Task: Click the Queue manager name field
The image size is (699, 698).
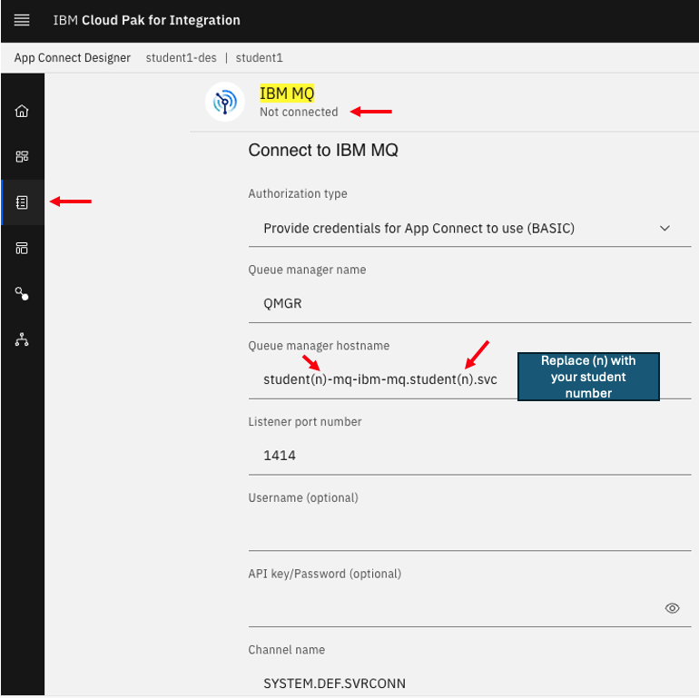Action: [x=468, y=304]
